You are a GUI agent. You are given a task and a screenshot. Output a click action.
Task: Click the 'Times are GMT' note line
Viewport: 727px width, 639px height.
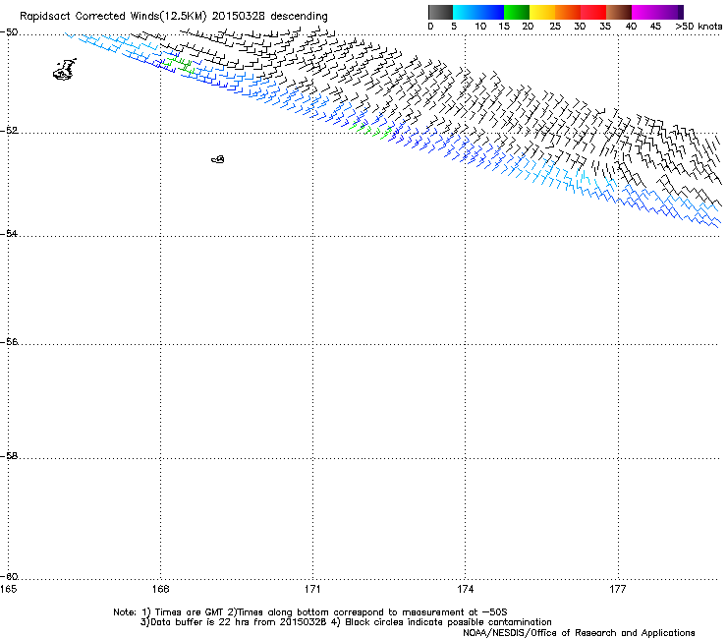309,612
